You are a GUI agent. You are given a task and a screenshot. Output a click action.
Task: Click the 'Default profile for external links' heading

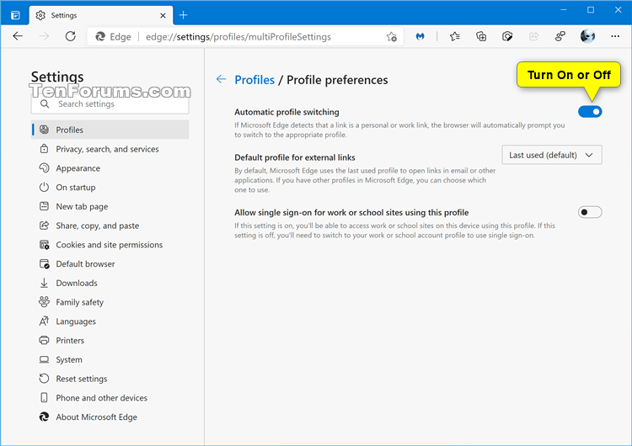pyautogui.click(x=295, y=157)
